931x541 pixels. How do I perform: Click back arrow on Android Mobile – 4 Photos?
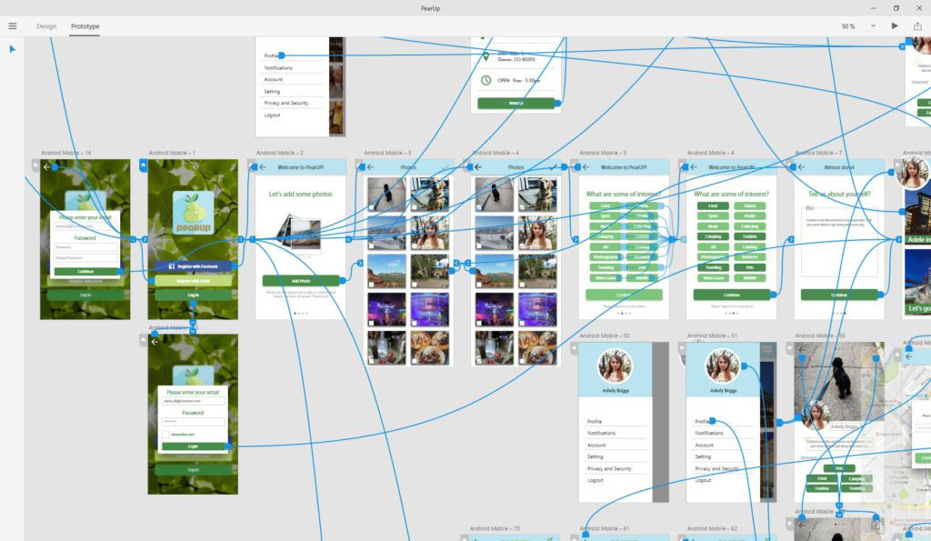click(478, 167)
